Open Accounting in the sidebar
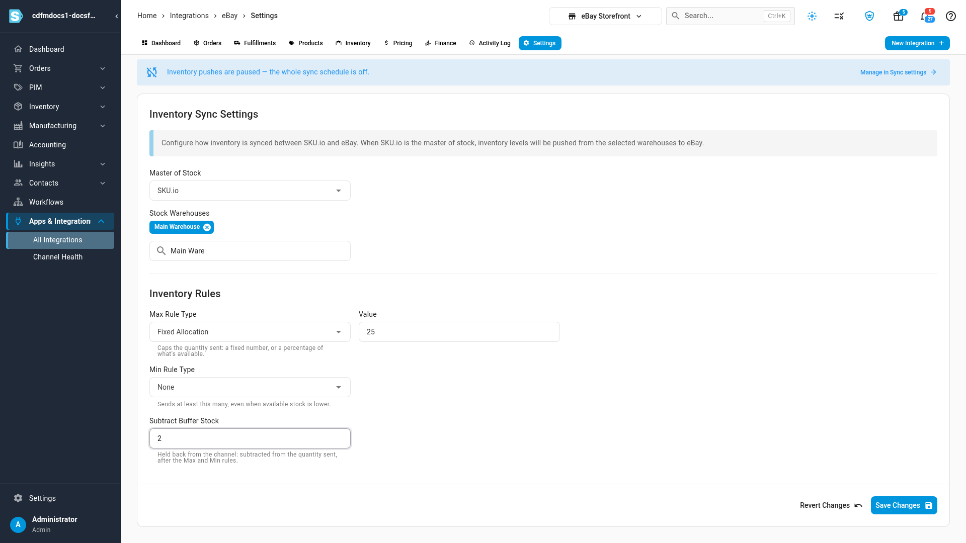Image resolution: width=966 pixels, height=543 pixels. point(60,145)
